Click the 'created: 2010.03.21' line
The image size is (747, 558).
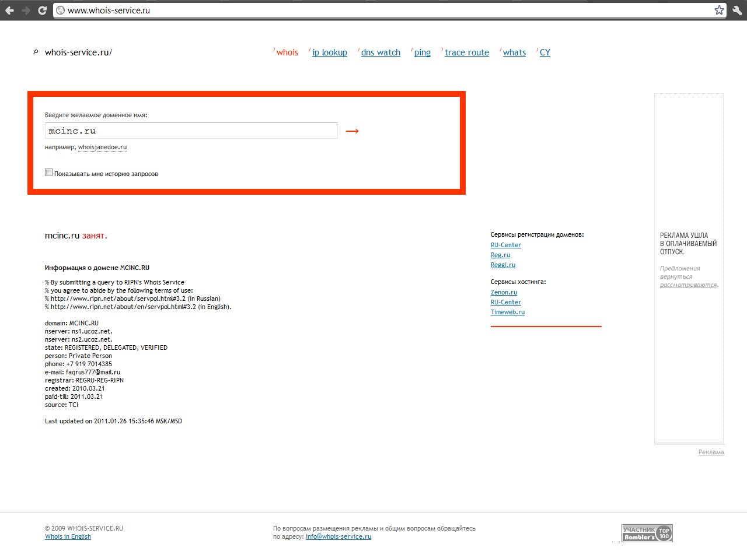(75, 388)
